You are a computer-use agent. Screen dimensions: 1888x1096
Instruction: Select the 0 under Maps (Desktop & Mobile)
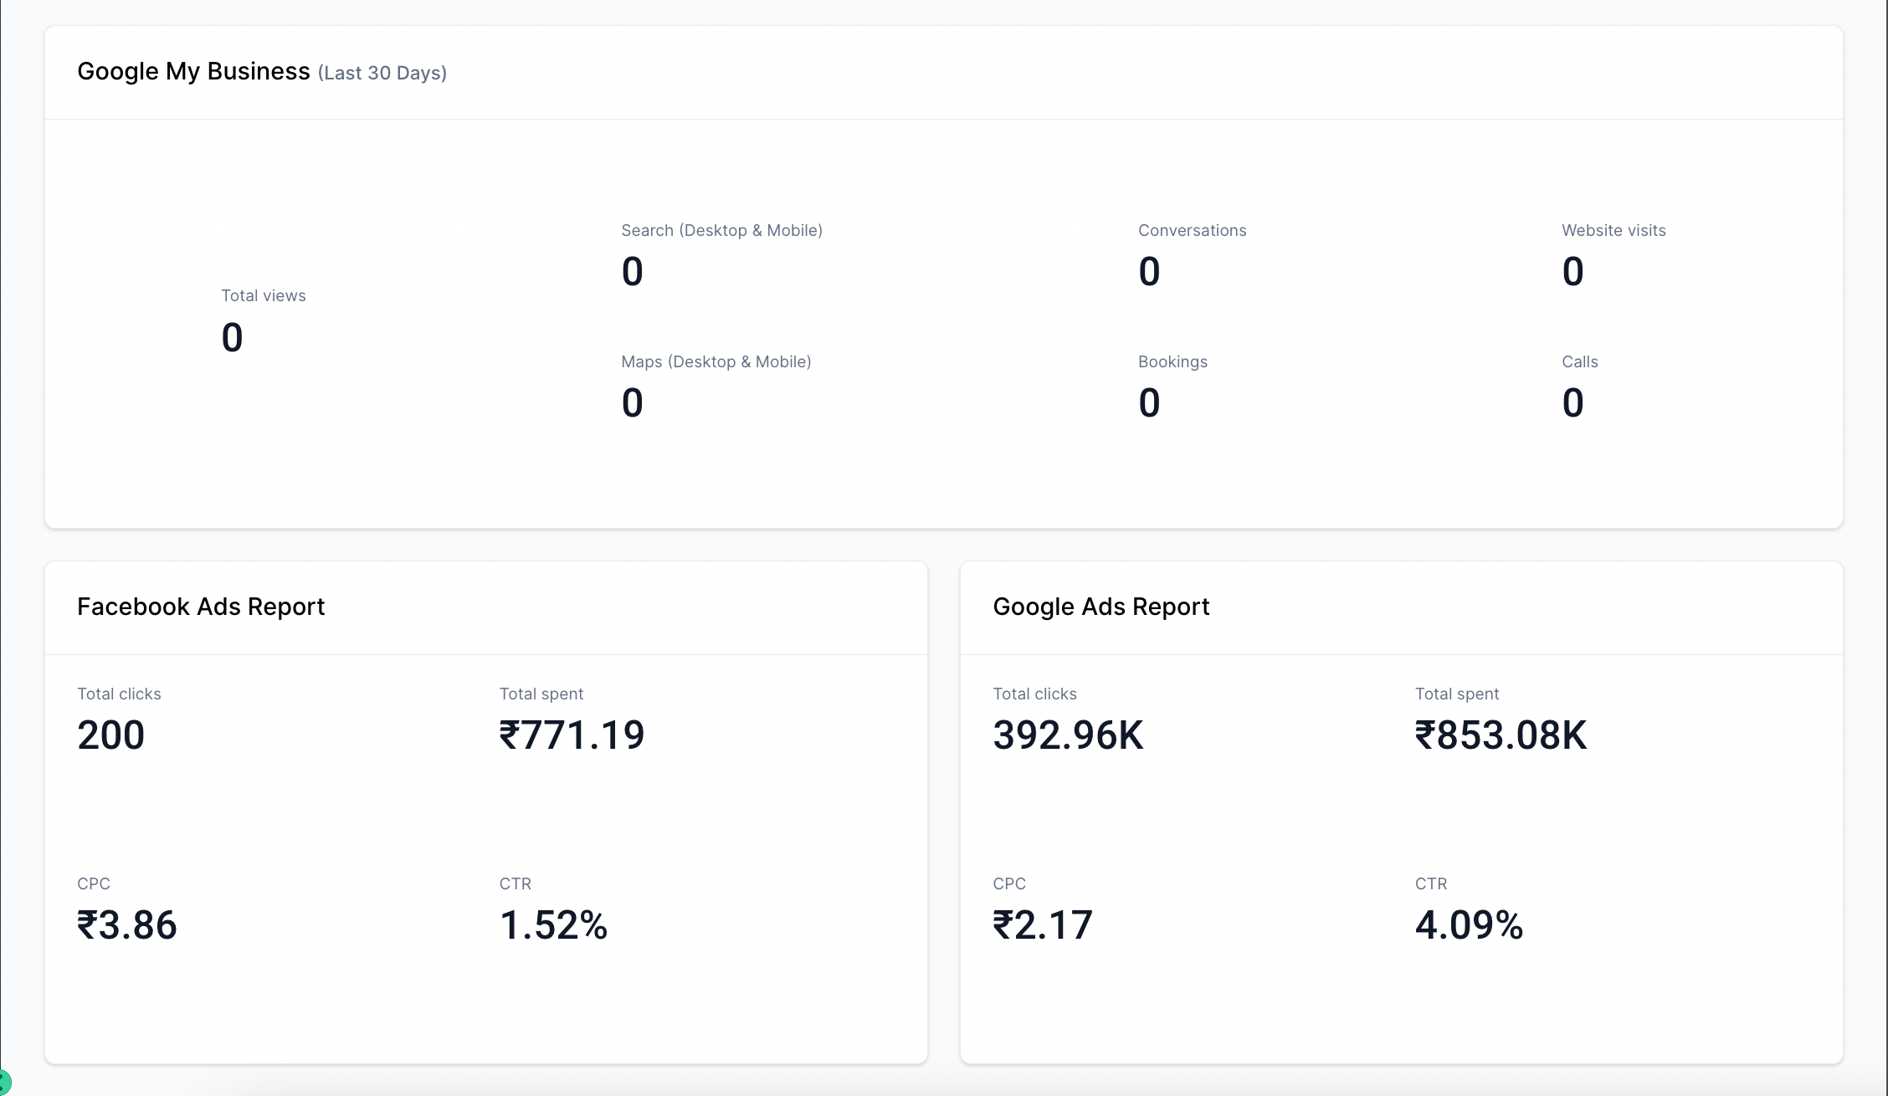click(632, 403)
